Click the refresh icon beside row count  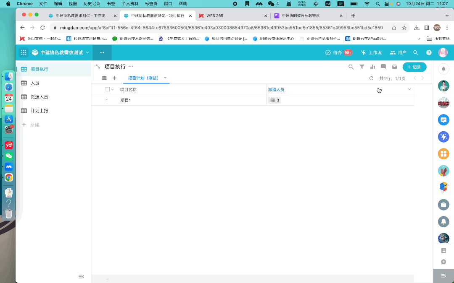(x=371, y=78)
